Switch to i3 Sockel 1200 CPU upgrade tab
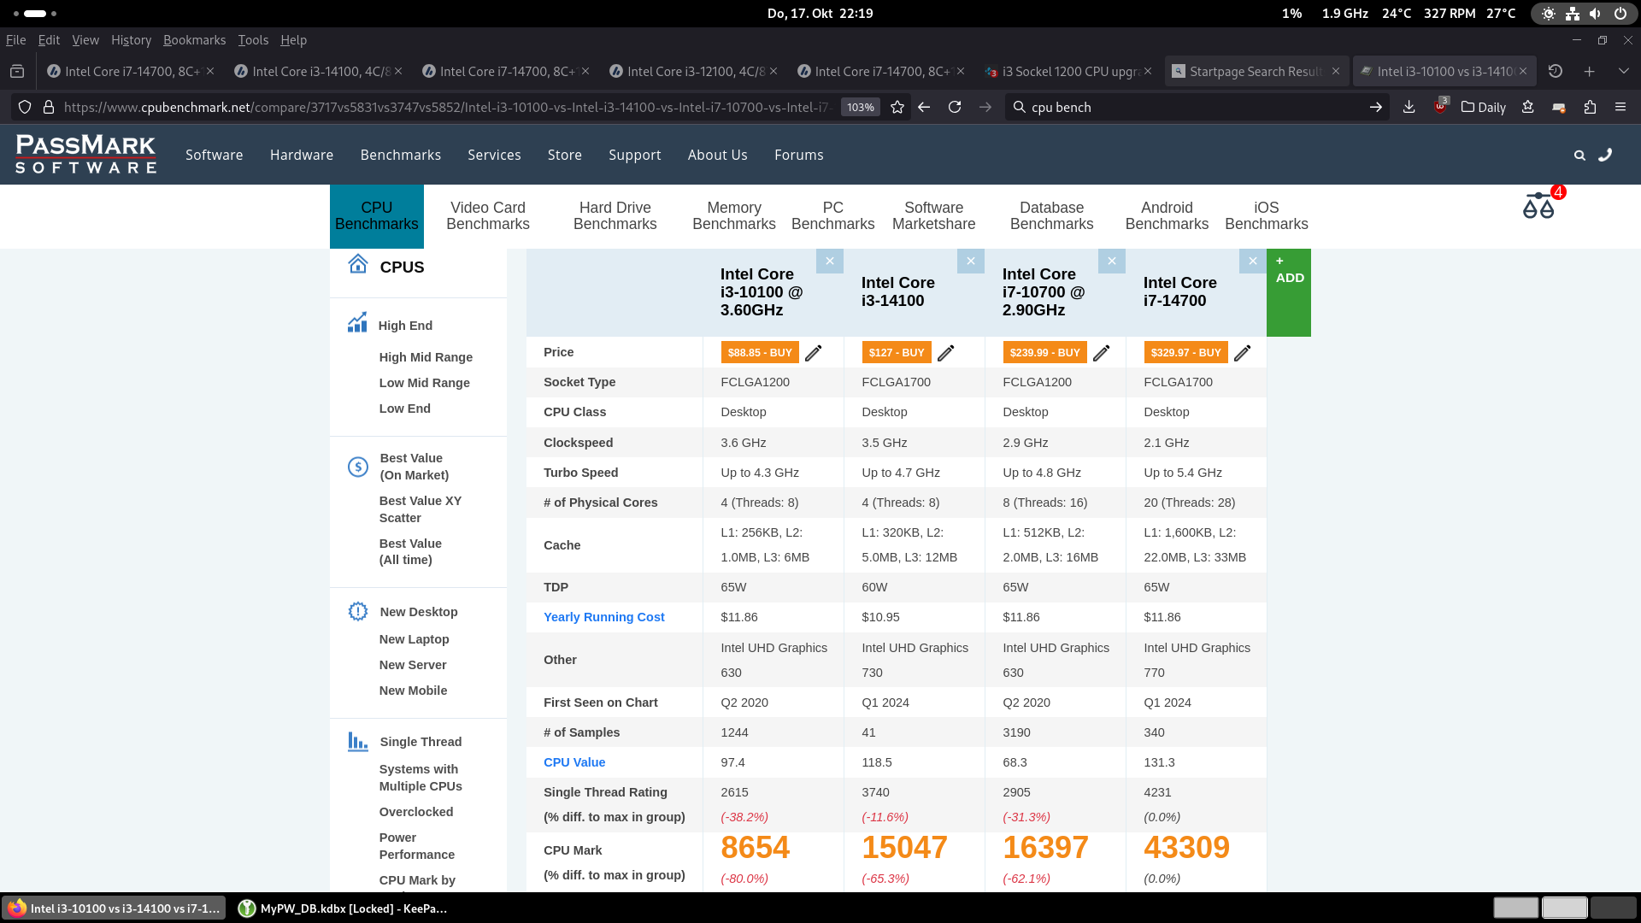The width and height of the screenshot is (1641, 923). [x=1068, y=72]
